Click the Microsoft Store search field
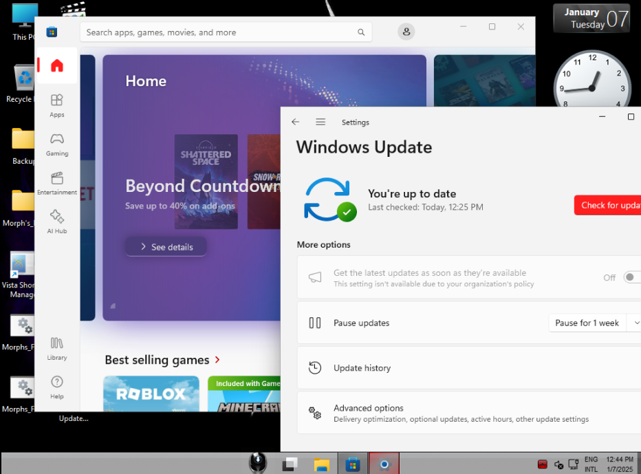641x474 pixels. tap(226, 32)
